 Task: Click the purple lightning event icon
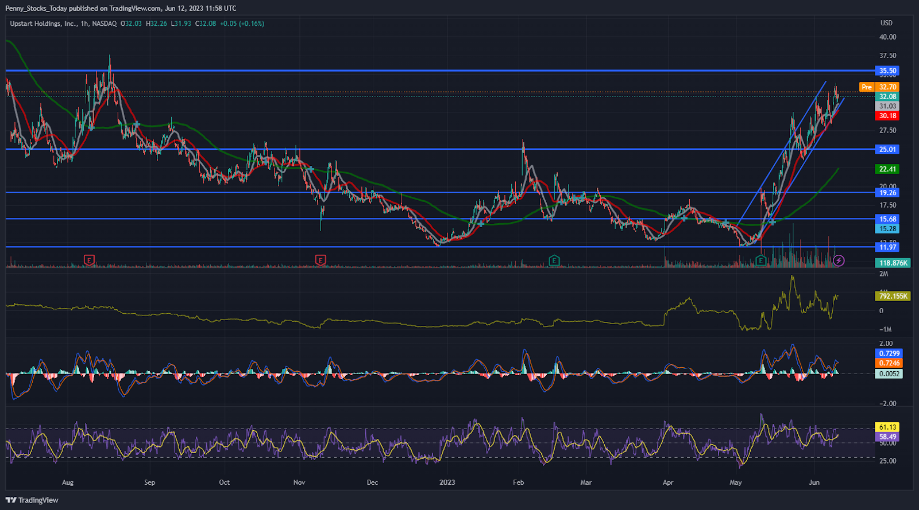click(839, 261)
